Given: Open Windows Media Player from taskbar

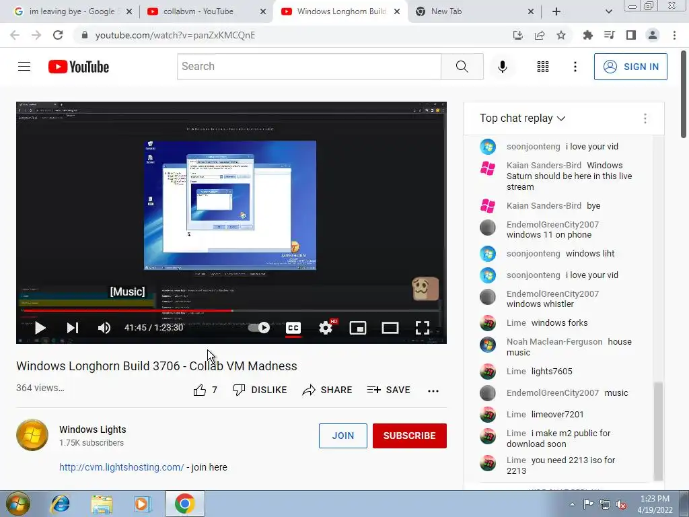Looking at the screenshot, I should pos(142,504).
